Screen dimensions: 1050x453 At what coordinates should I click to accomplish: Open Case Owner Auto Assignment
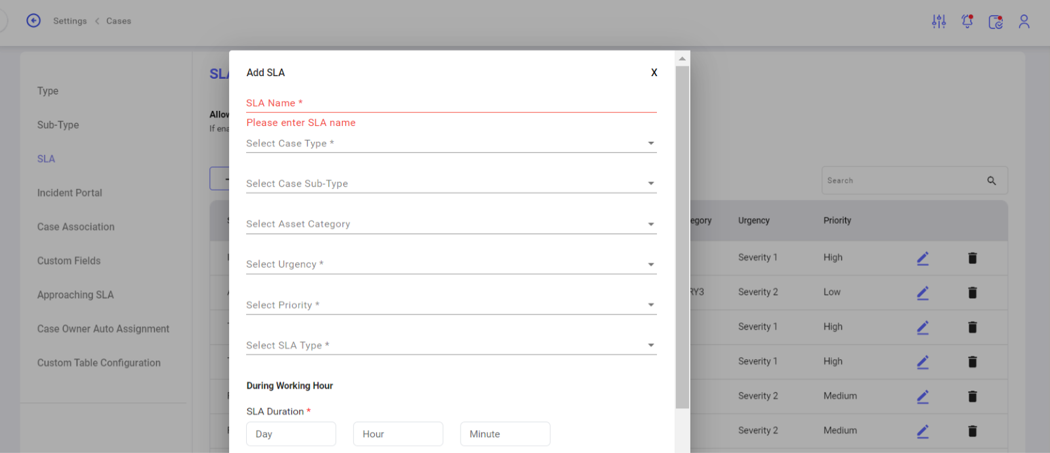coord(103,329)
